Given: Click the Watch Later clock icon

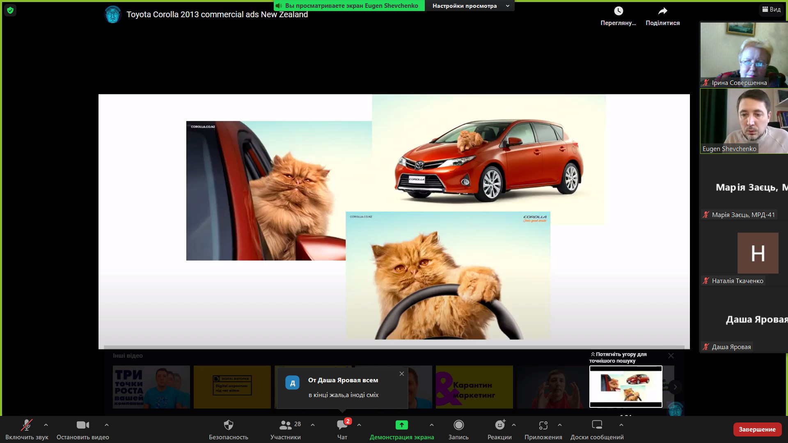Looking at the screenshot, I should click(618, 11).
